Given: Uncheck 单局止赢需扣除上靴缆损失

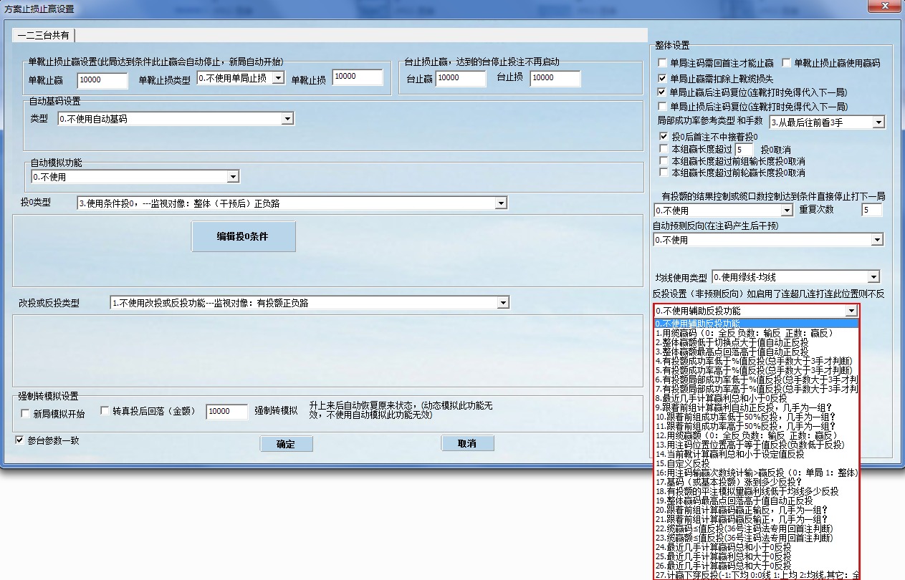Looking at the screenshot, I should (662, 78).
